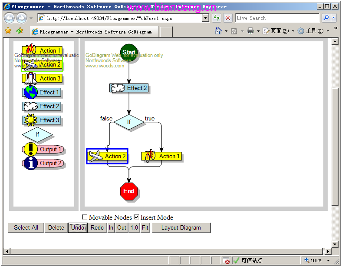Click the Undo button
The image size is (342, 267).
click(78, 228)
